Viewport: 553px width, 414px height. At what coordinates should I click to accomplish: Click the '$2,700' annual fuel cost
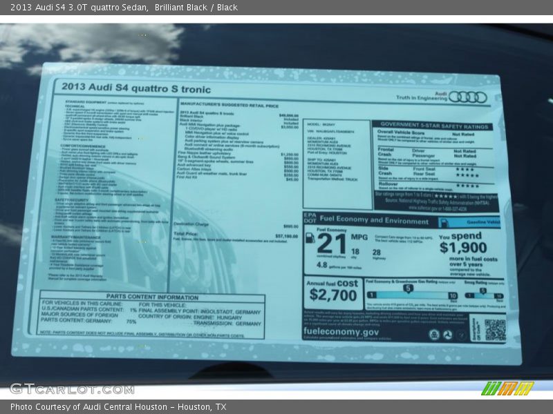333,295
